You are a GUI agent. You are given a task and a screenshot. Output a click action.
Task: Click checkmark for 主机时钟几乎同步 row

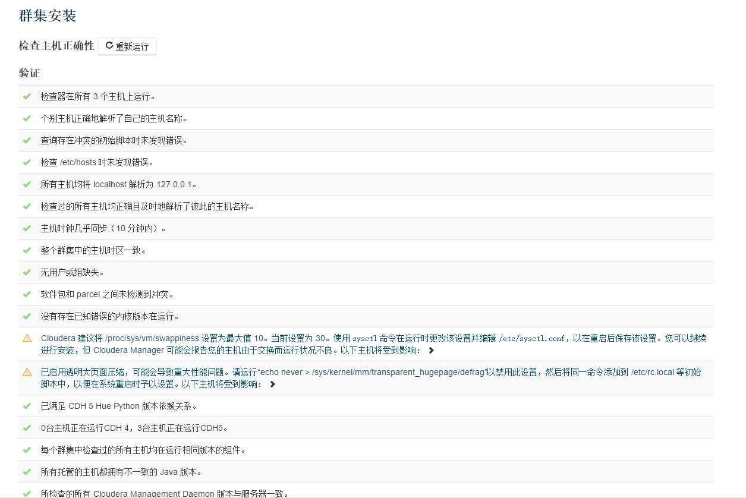point(27,228)
